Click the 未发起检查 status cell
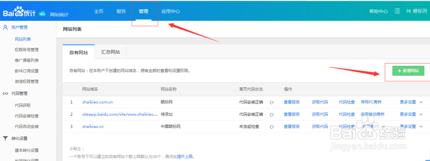 point(249,127)
